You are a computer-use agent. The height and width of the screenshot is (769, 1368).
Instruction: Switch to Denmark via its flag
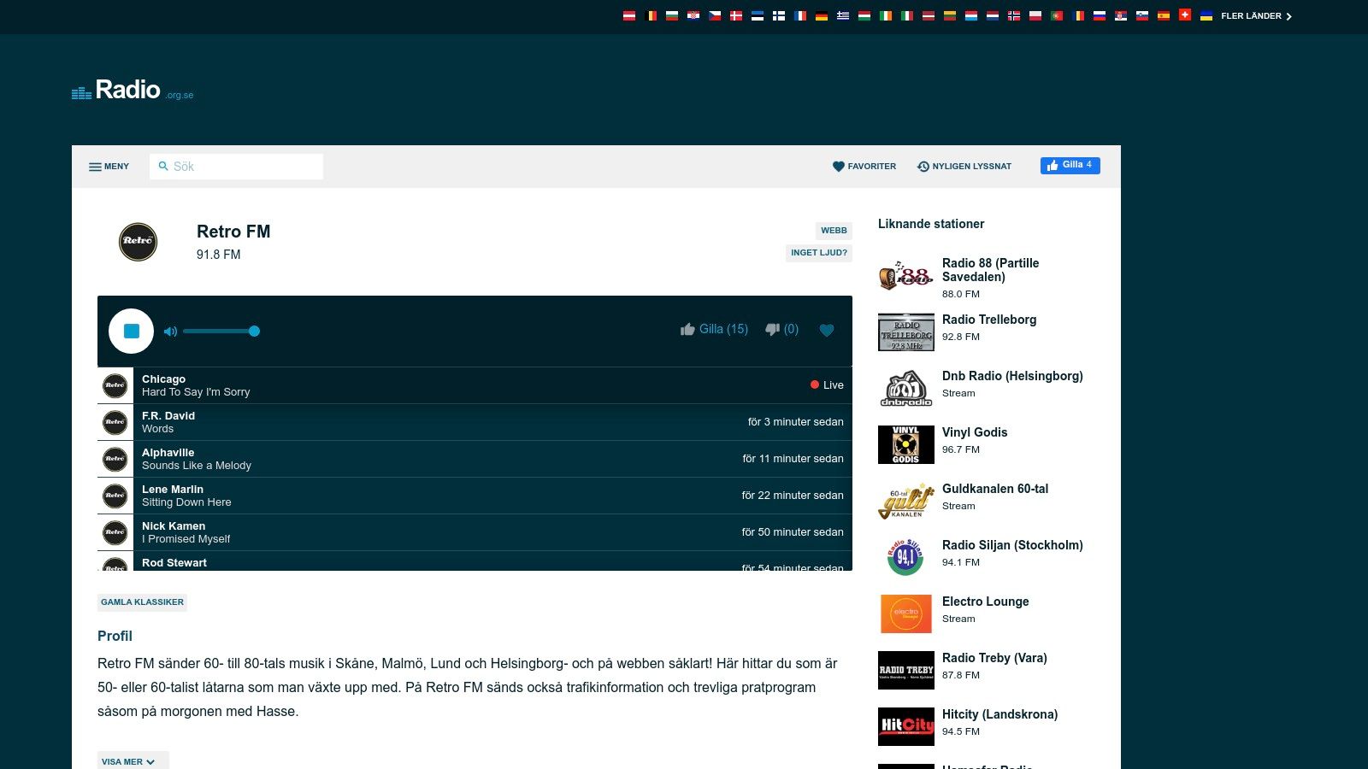(736, 15)
